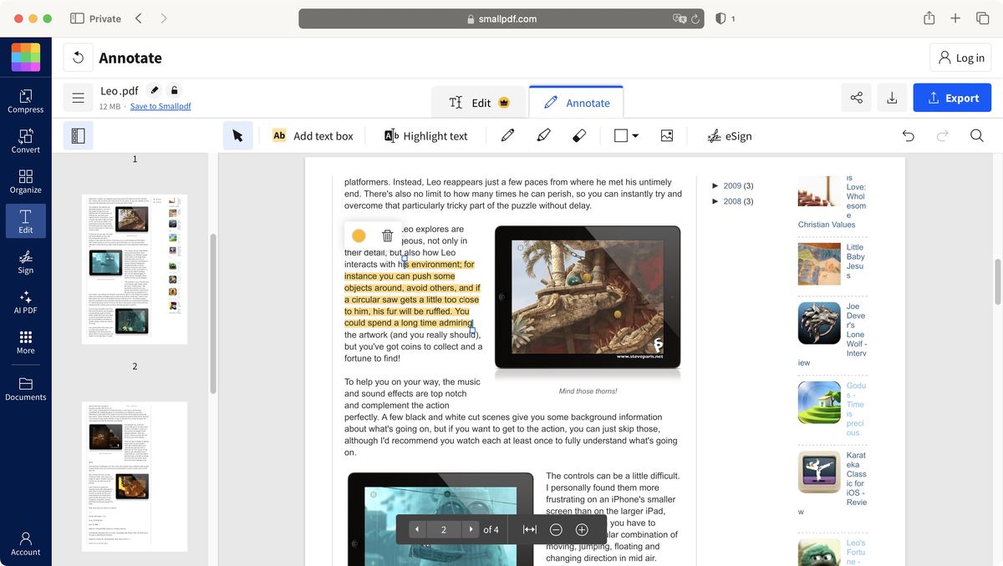Click the blue Export button
The height and width of the screenshot is (566, 1003).
[952, 97]
